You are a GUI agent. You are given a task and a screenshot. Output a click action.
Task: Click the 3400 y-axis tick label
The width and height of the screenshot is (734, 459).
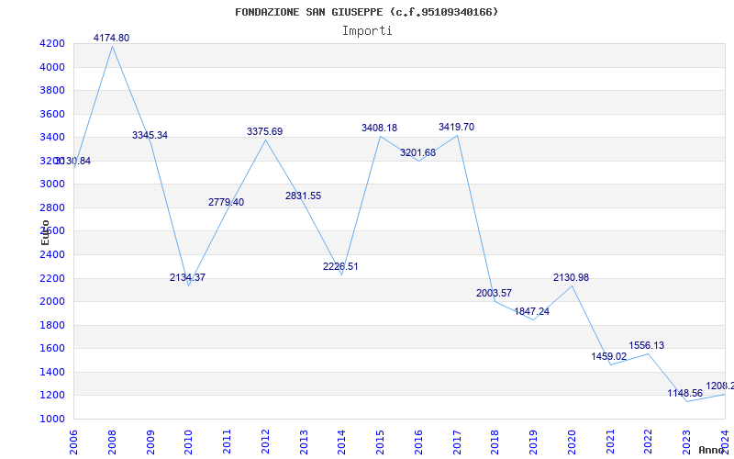52,138
